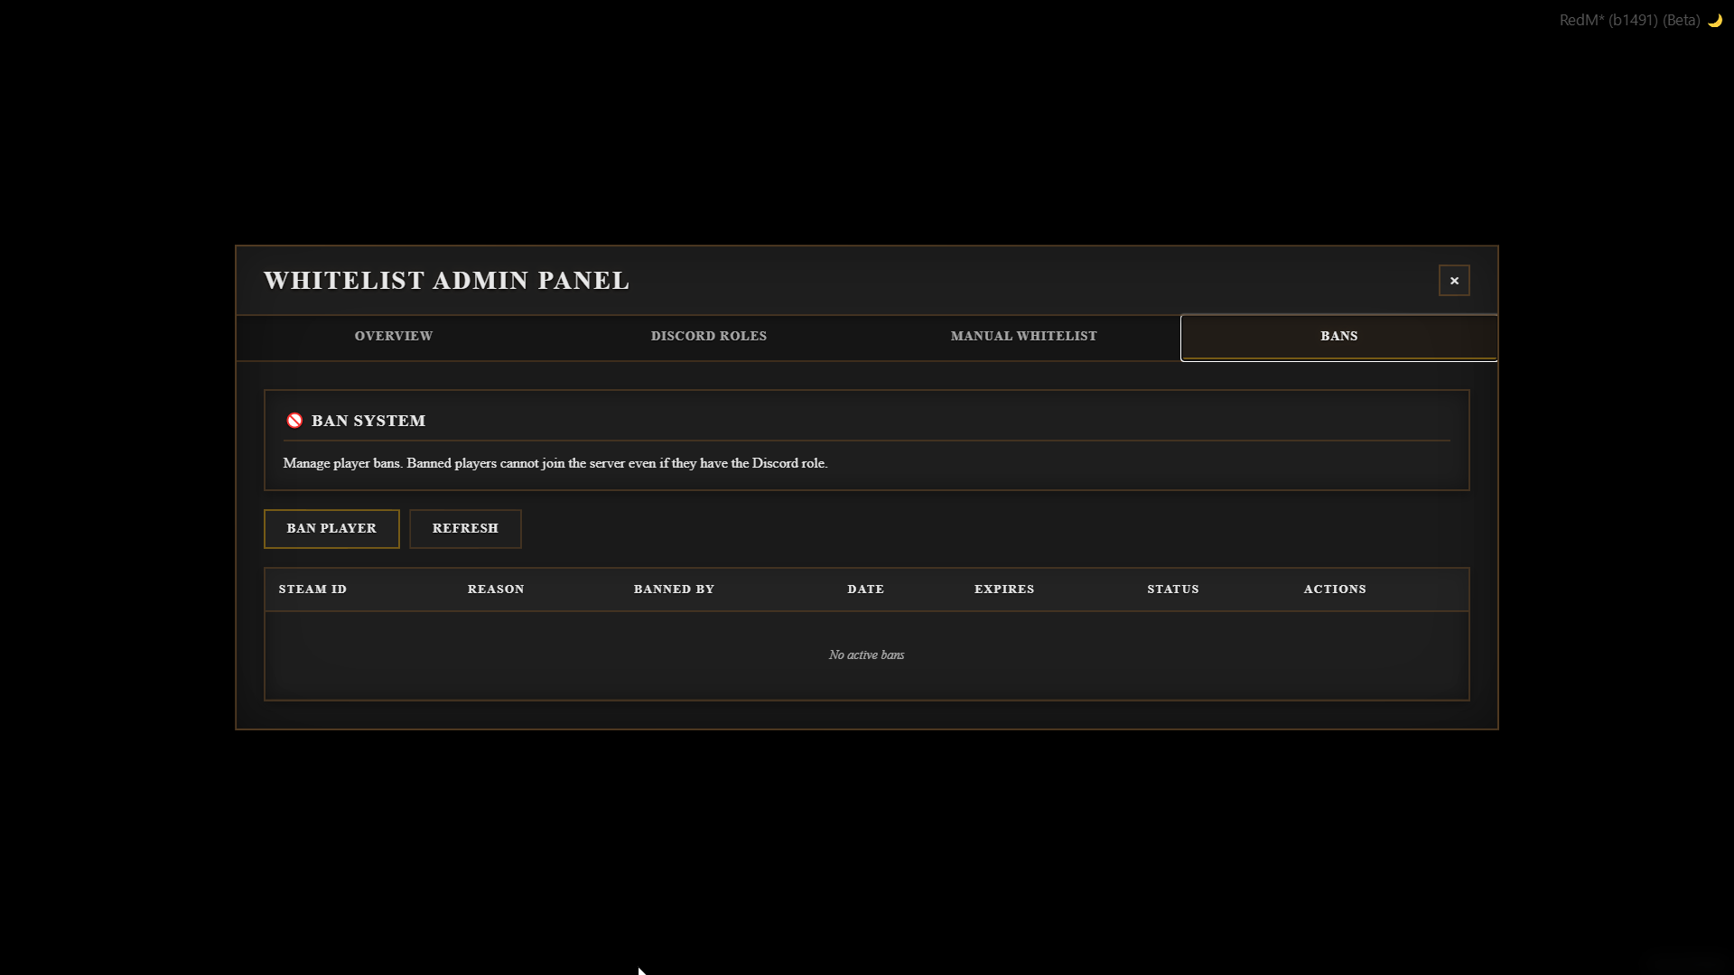This screenshot has height=975, width=1734.
Task: Click the Reason column header
Action: pyautogui.click(x=496, y=590)
